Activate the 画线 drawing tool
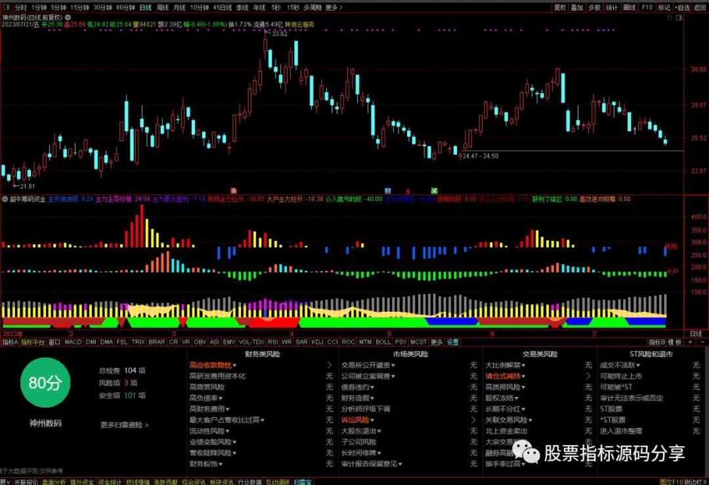Image resolution: width=709 pixels, height=485 pixels. tap(630, 7)
